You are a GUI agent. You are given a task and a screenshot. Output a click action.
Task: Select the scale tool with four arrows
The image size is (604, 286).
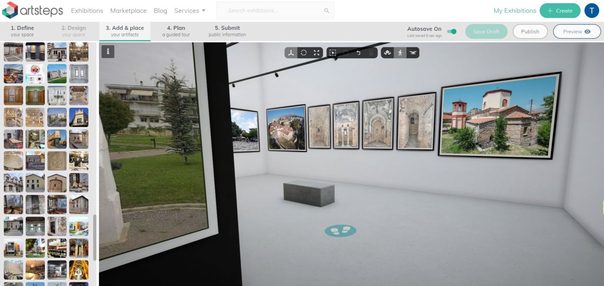click(x=317, y=53)
